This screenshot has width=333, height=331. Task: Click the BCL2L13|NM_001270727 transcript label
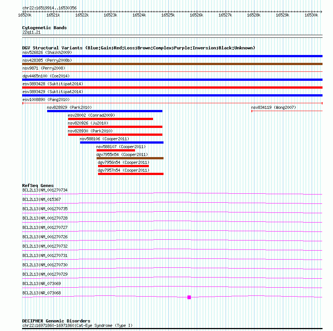(x=45, y=227)
